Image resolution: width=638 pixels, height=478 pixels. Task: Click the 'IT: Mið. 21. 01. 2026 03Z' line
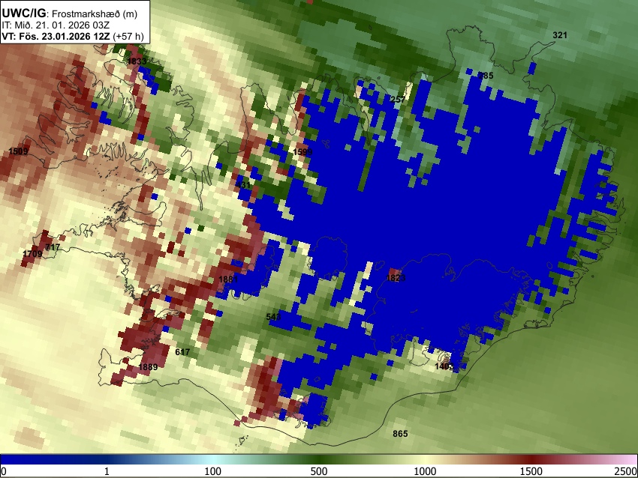tap(56, 25)
